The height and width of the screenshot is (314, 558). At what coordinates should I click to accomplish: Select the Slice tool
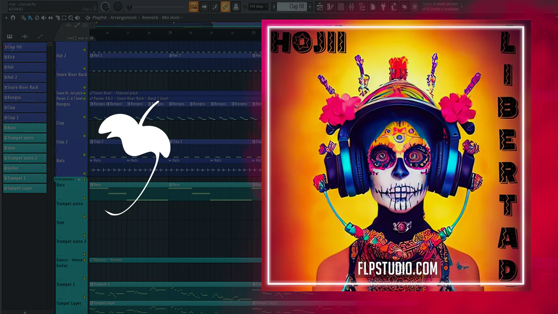point(58,18)
